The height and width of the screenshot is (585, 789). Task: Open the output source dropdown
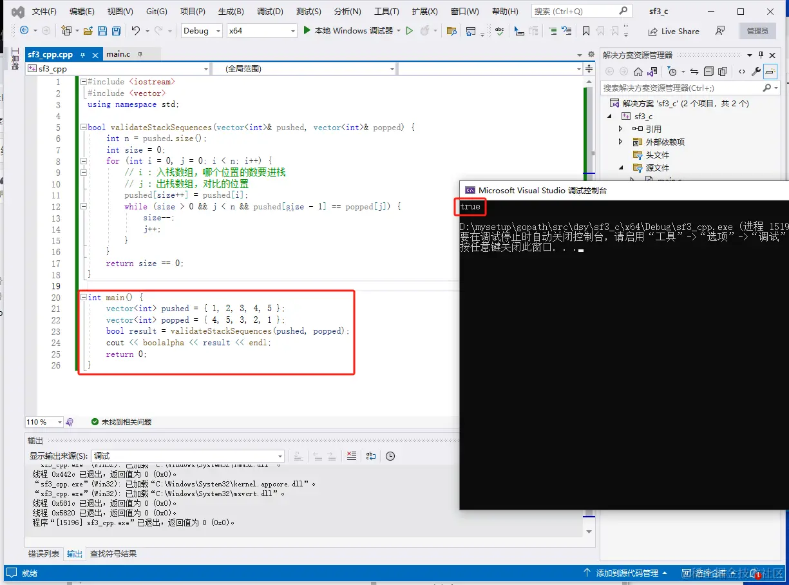tap(188, 456)
